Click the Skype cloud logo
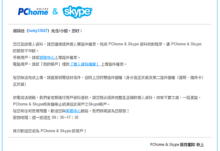Viewport: 220px width, 151px height. click(77, 12)
